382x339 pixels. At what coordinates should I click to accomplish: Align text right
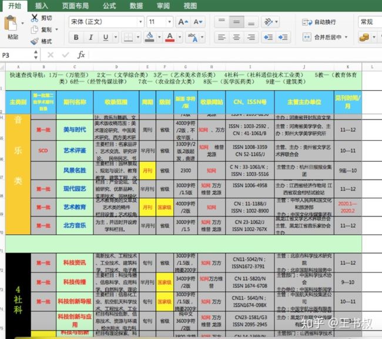click(x=251, y=37)
